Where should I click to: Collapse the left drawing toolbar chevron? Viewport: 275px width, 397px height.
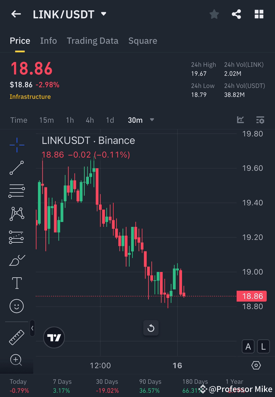pos(33,328)
